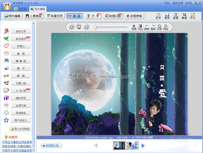Open the 照片编辑 module
The image size is (203, 153).
tap(13, 16)
